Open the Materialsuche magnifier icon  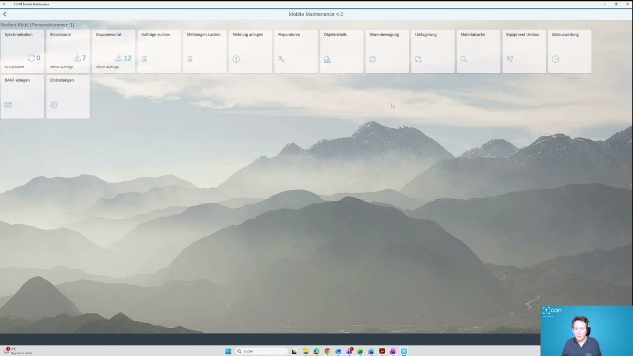click(463, 59)
